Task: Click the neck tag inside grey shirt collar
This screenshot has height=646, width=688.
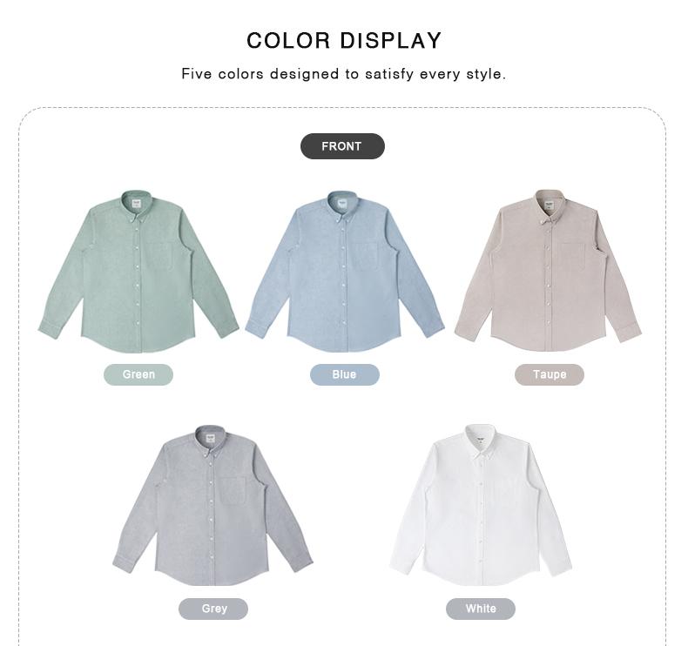Action: tap(211, 438)
